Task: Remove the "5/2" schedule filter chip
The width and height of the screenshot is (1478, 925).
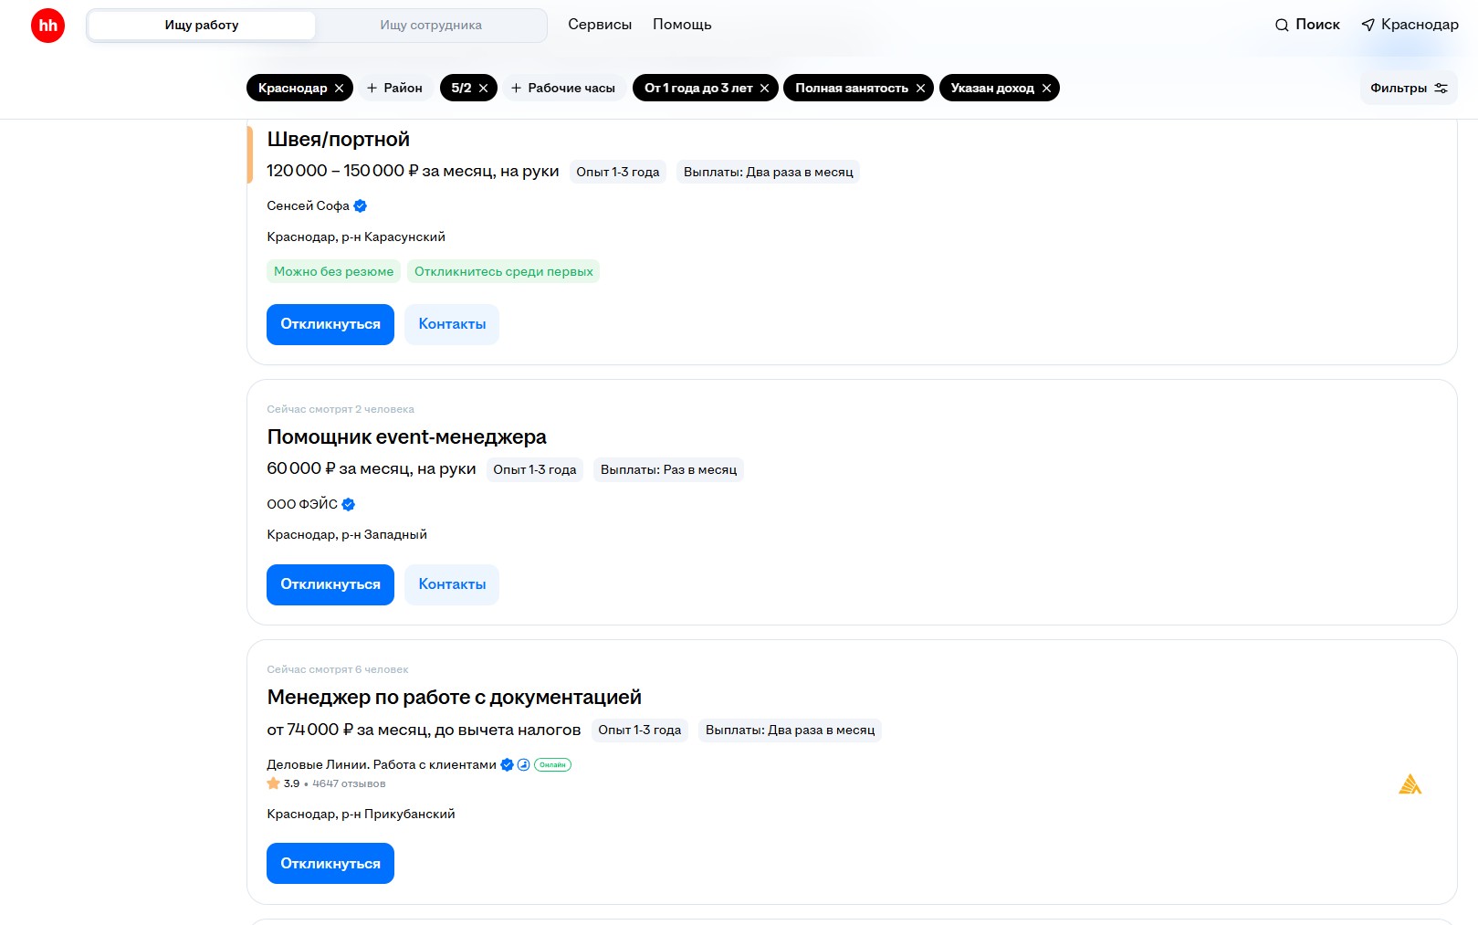Action: [483, 89]
